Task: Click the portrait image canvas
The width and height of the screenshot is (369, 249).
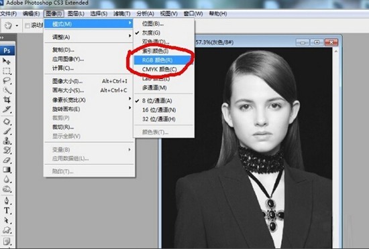Action: [247, 148]
